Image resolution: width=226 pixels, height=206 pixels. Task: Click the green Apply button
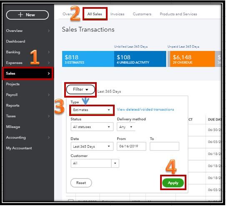point(173,183)
